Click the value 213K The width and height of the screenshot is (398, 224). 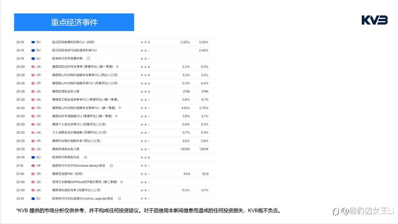pyautogui.click(x=186, y=92)
